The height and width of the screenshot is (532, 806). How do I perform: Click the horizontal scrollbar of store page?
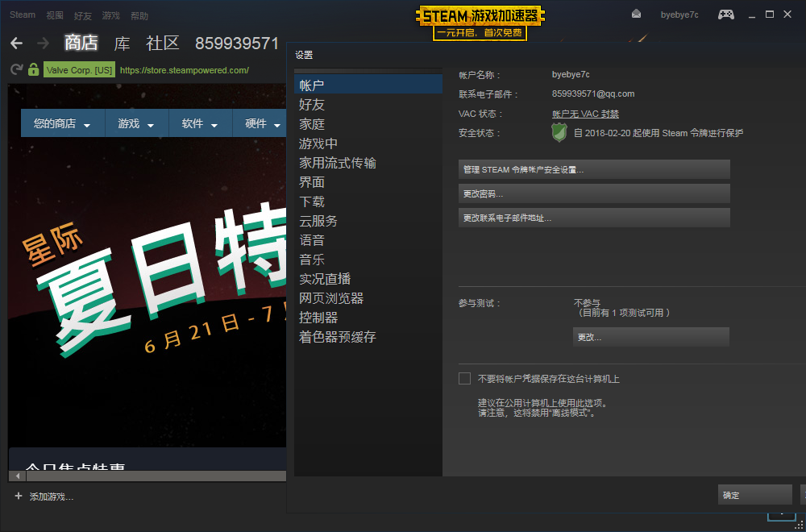156,476
